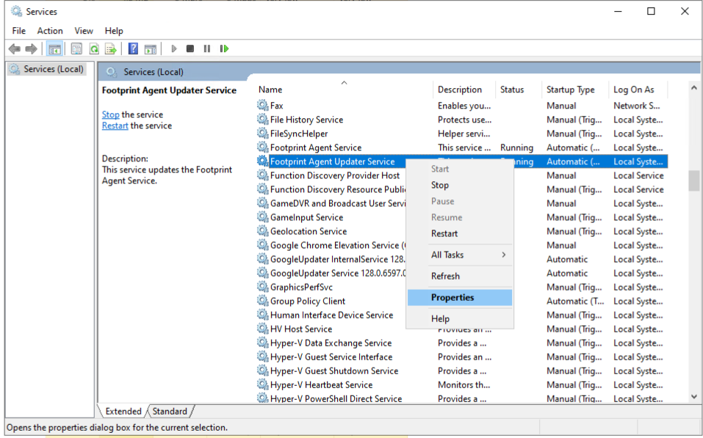Select the Hyper-V Guest Shutdown Service row

click(462, 371)
